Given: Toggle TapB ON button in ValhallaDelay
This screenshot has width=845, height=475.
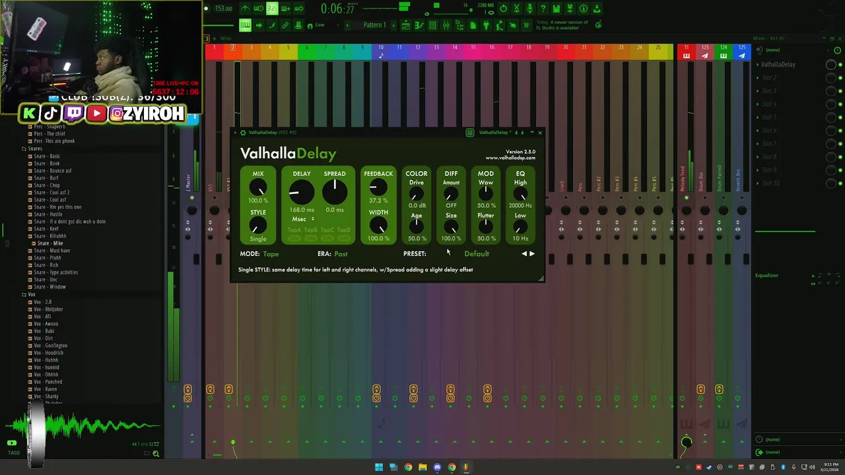Looking at the screenshot, I should click(310, 238).
